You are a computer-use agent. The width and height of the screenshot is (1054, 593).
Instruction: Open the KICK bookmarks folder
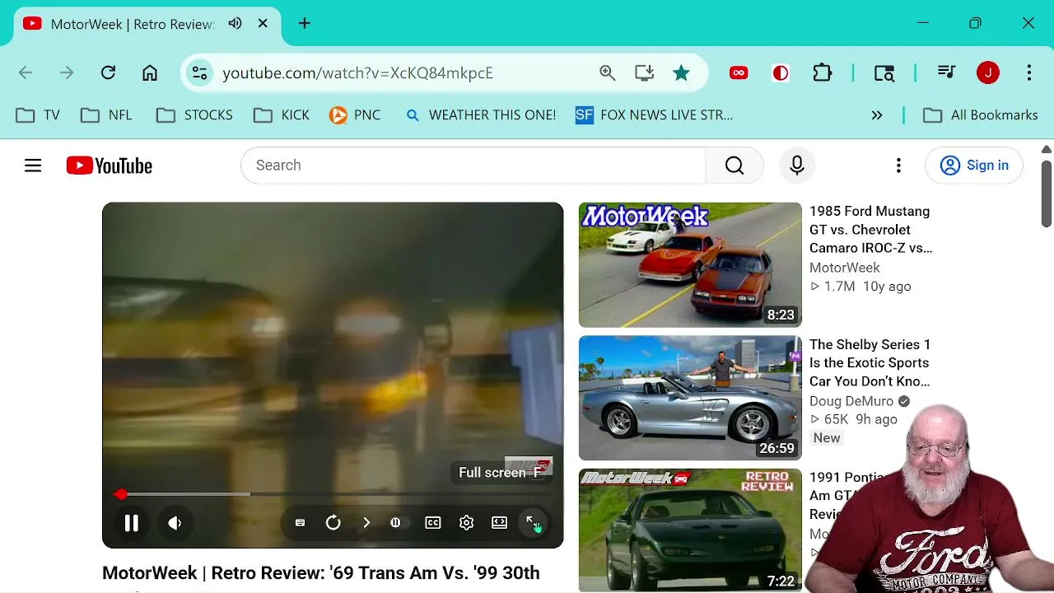(x=282, y=115)
